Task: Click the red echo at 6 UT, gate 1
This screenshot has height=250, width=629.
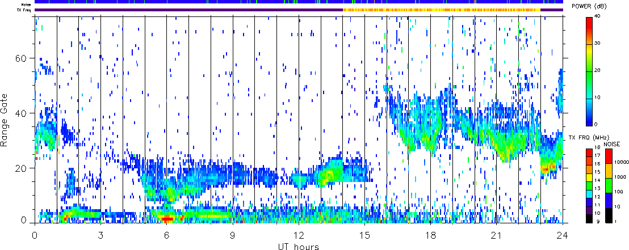Action: coord(166,219)
